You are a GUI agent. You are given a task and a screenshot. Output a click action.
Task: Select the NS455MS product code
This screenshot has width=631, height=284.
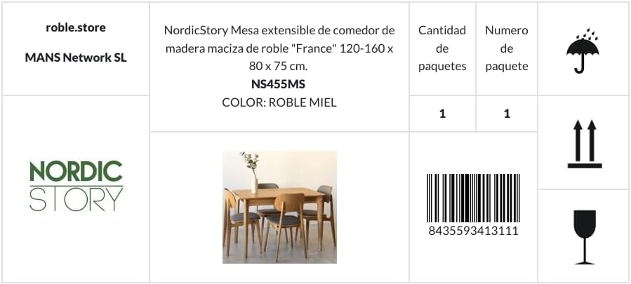pos(279,84)
